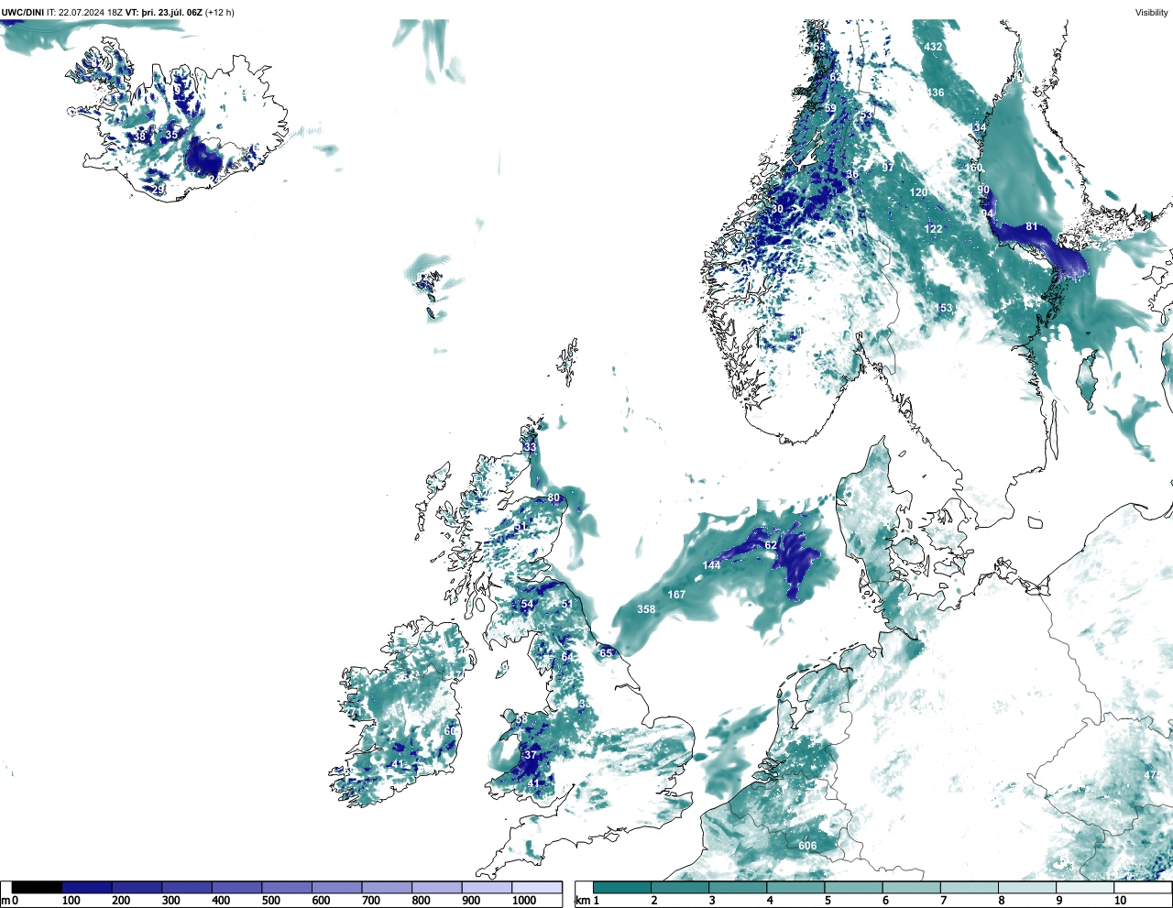Select the dark teal 1–2 km legend swatch

click(622, 887)
